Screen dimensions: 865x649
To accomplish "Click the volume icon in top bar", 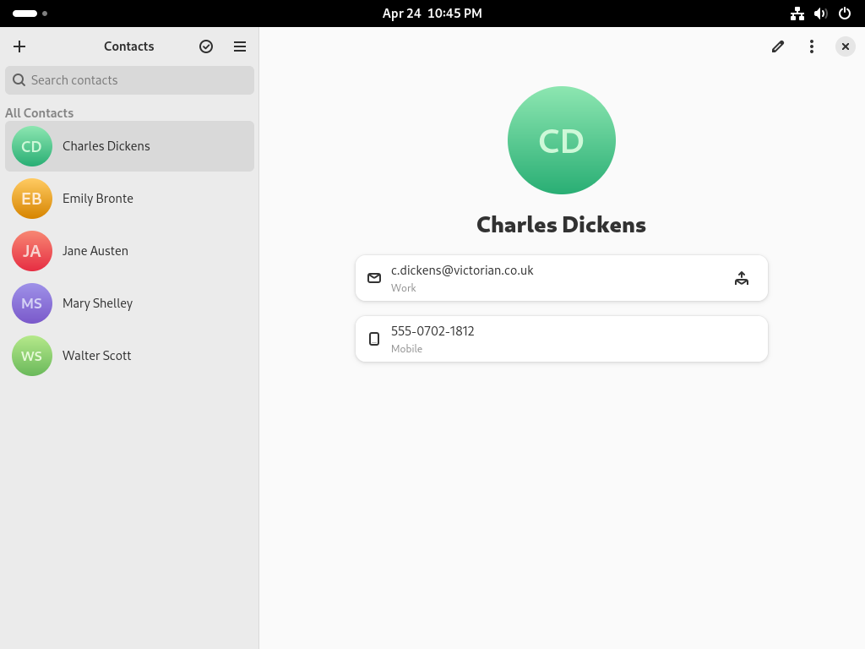I will click(821, 14).
